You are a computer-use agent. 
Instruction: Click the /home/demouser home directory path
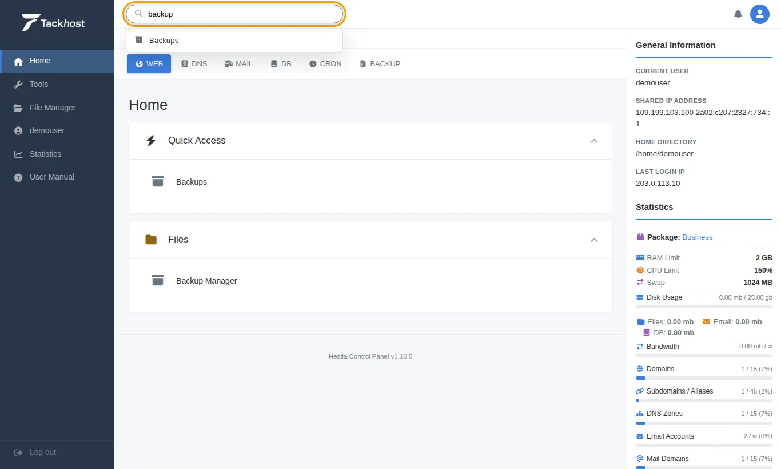664,154
